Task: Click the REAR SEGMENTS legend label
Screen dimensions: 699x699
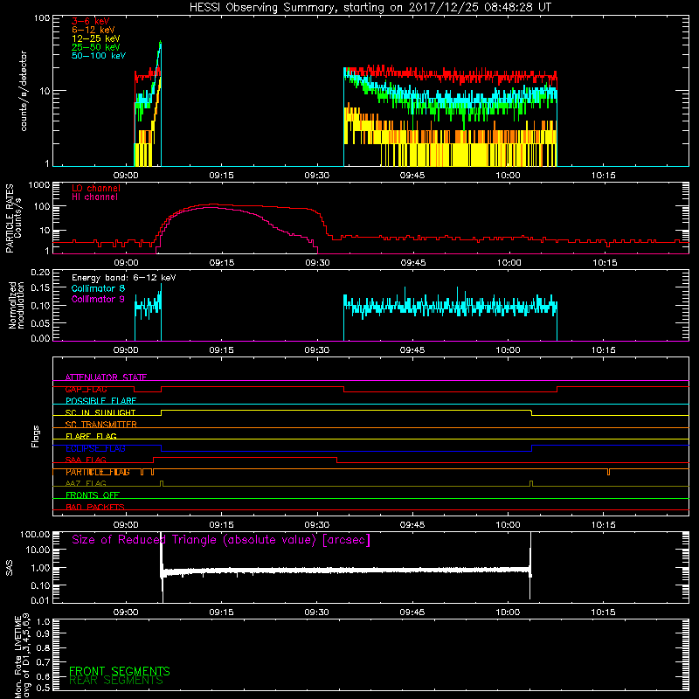Action: coord(116,681)
